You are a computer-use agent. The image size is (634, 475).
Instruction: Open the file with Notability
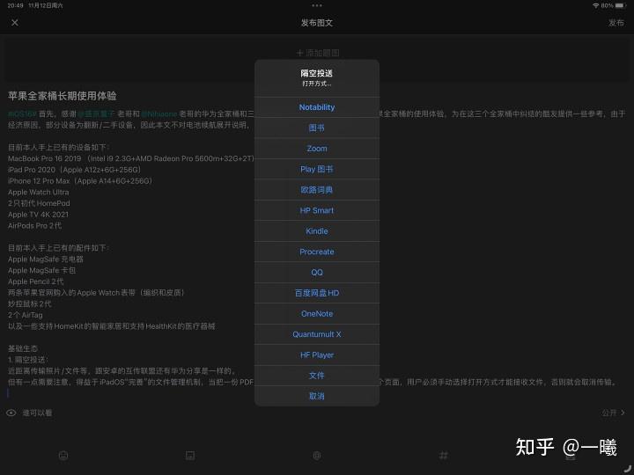[x=317, y=107]
